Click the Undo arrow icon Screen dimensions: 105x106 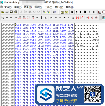pyautogui.click(x=34, y=12)
